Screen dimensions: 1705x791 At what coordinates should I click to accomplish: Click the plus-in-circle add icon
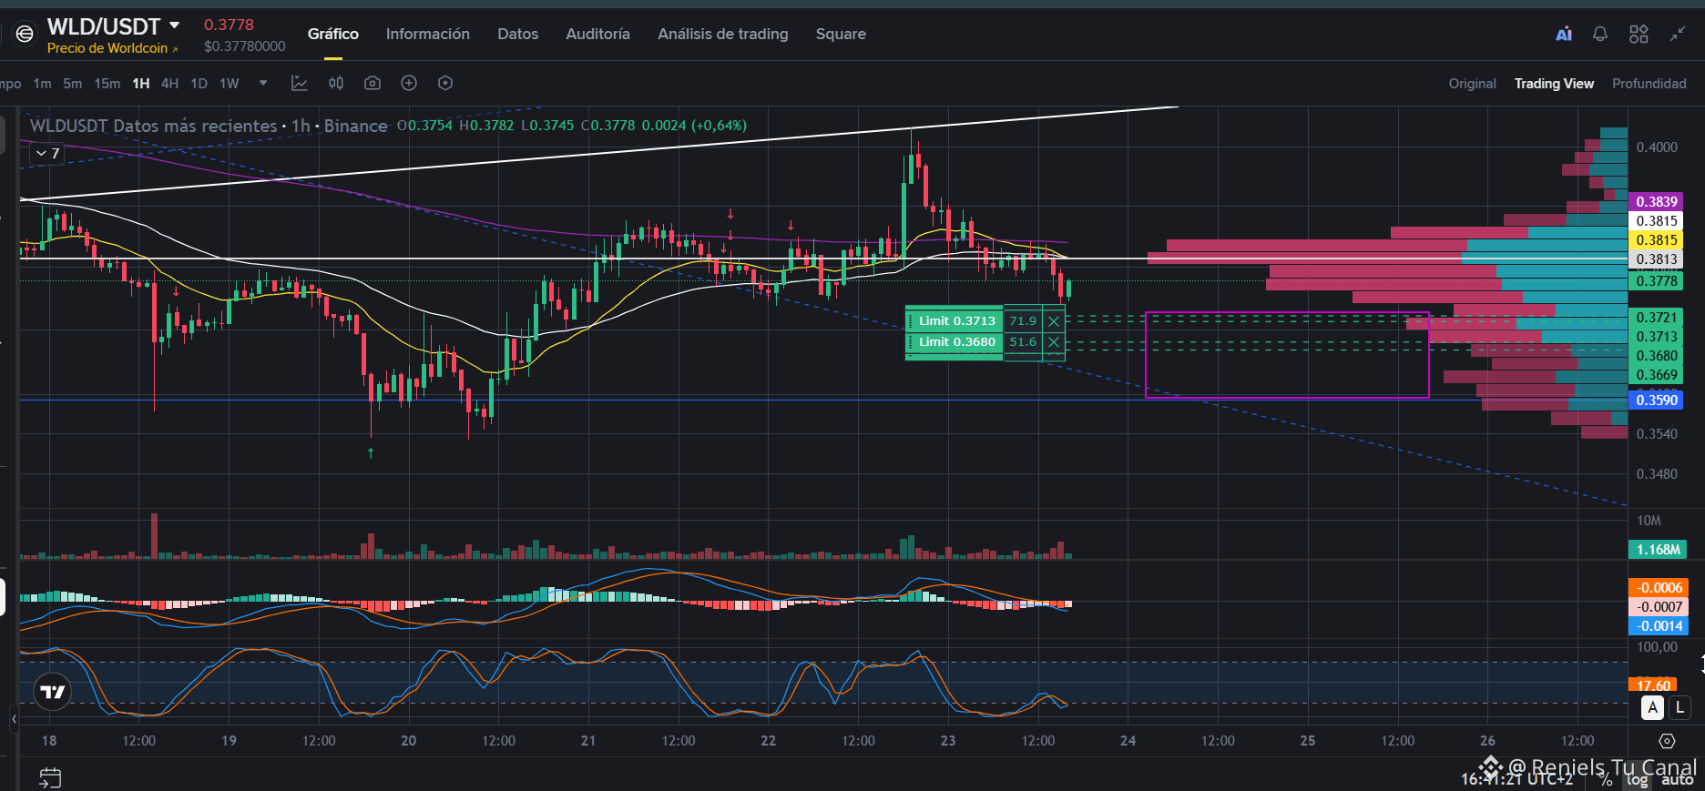tap(409, 83)
